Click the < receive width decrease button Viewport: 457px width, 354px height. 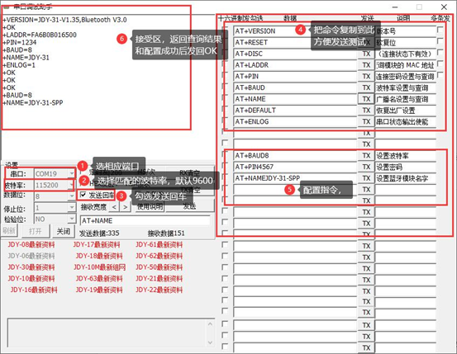point(114,207)
